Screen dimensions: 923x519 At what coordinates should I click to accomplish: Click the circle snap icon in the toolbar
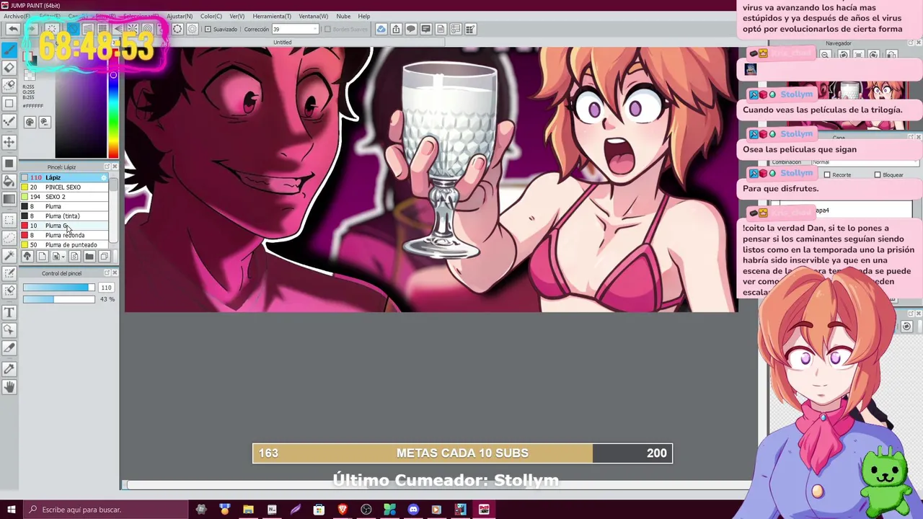click(177, 29)
